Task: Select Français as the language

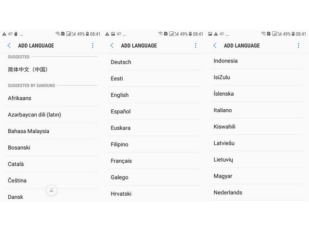Action: (x=121, y=161)
